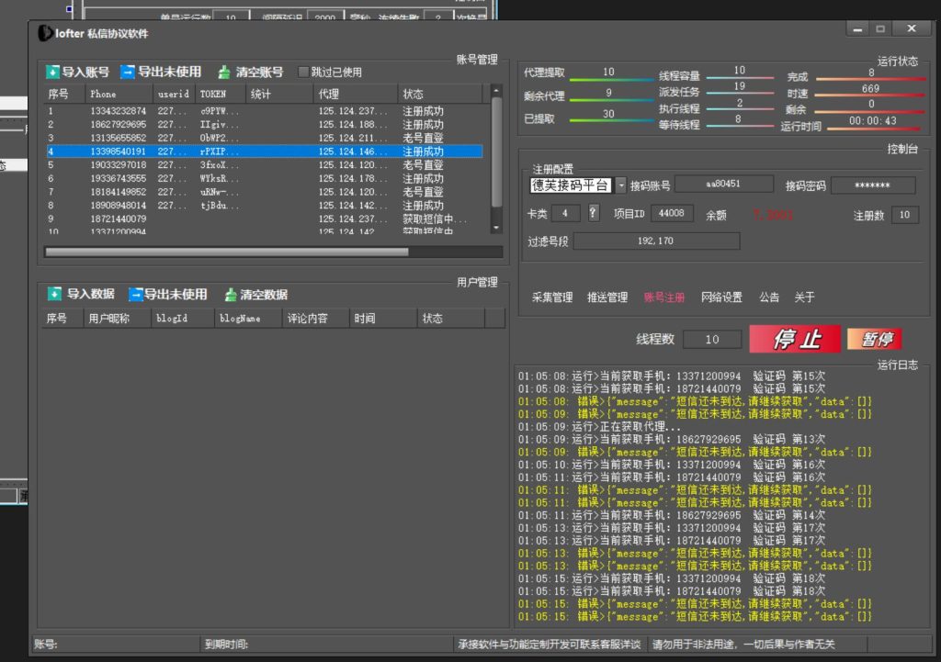Click the 过滤号段 input field

click(656, 241)
